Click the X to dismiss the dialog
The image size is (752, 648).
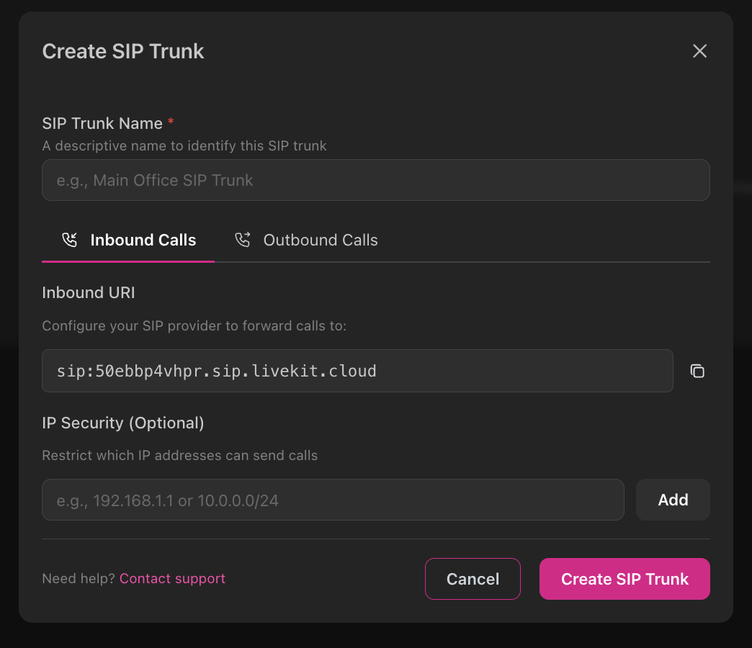pos(699,51)
